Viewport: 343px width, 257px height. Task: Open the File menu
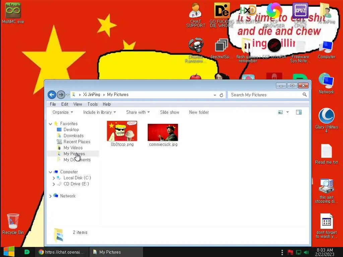coord(53,104)
